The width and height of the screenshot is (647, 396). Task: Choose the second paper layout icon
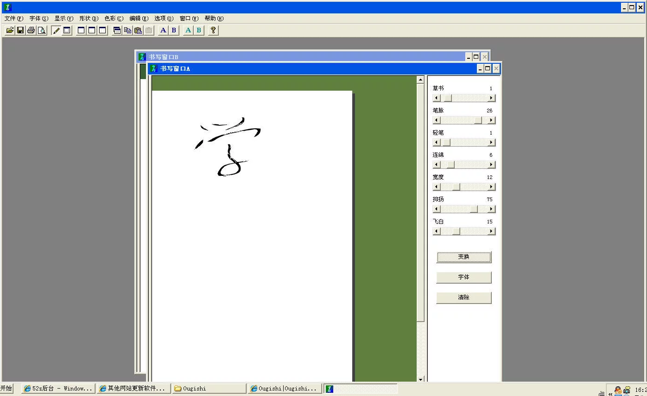(x=92, y=30)
